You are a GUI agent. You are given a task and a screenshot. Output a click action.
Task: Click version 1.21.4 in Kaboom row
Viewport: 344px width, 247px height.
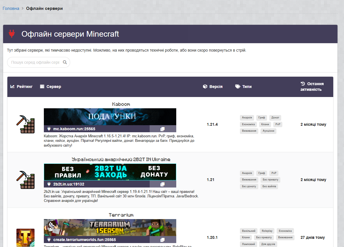point(212,124)
